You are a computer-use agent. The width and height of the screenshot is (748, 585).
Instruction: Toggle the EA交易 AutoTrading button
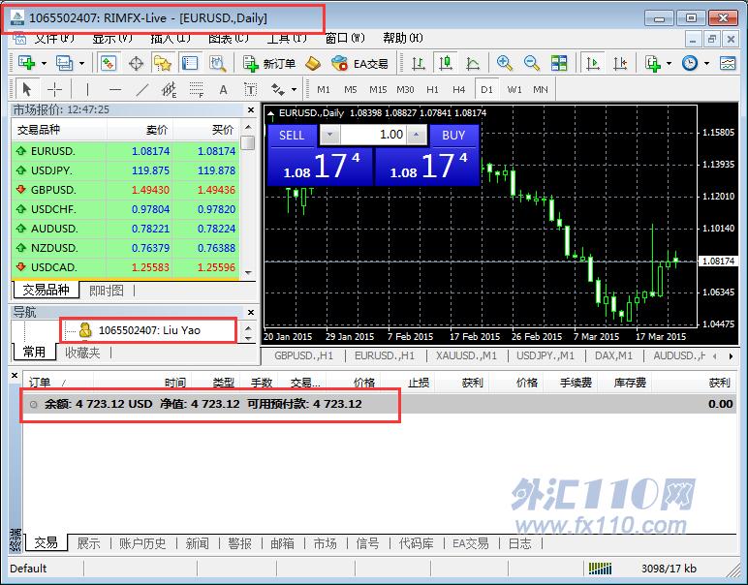pos(359,63)
